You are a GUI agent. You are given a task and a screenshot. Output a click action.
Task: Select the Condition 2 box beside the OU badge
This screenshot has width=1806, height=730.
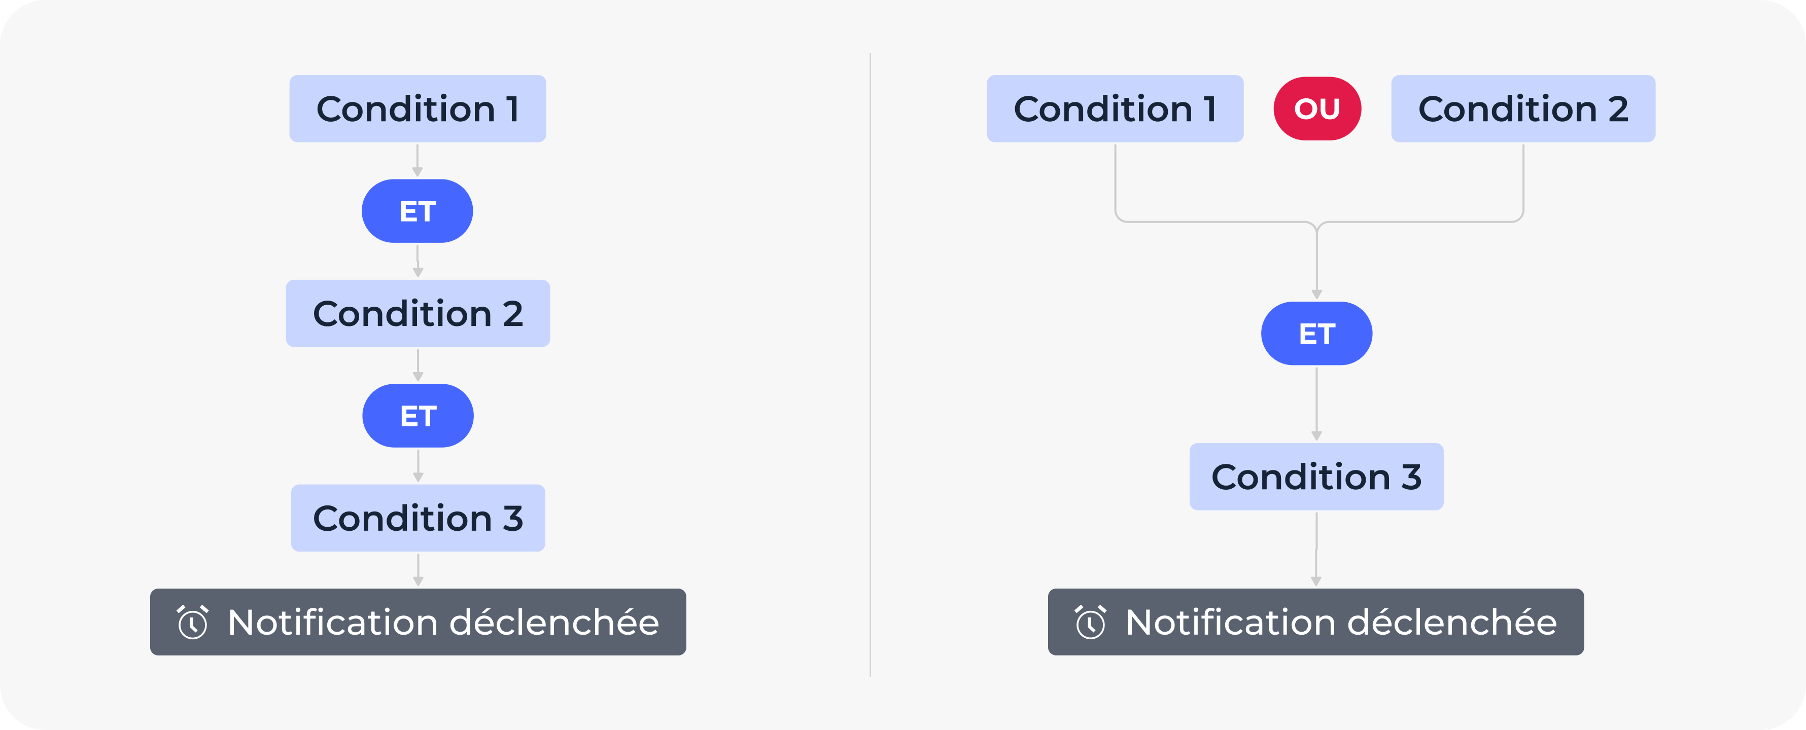(1523, 108)
